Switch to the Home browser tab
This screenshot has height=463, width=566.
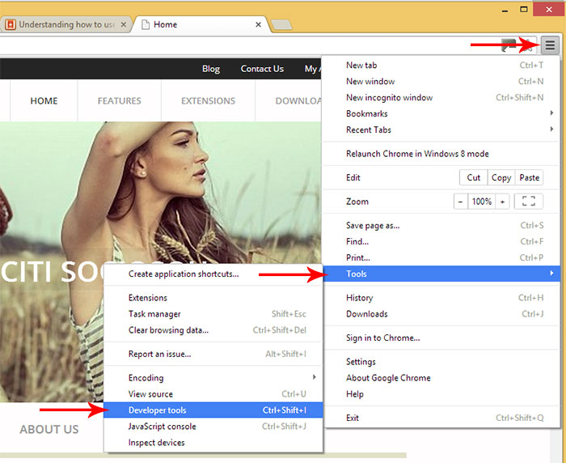click(201, 24)
